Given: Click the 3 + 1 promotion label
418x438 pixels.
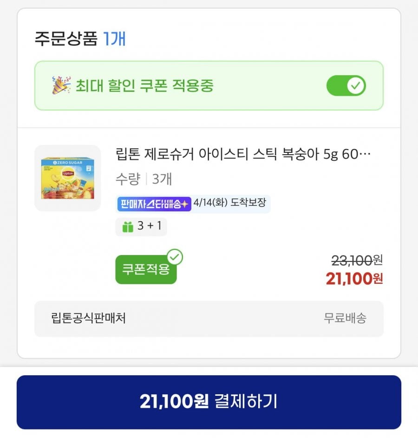Looking at the screenshot, I should coord(149,227).
